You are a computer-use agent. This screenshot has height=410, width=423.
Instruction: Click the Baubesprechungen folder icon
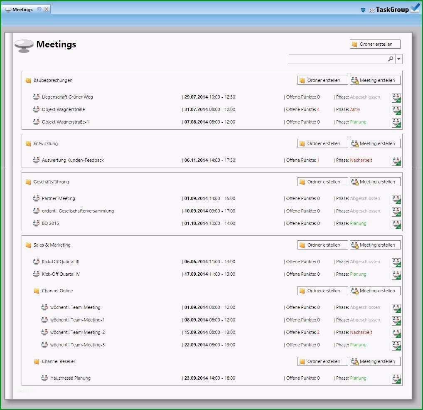click(28, 80)
